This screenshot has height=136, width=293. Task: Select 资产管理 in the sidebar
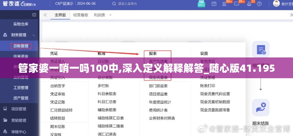21,98
